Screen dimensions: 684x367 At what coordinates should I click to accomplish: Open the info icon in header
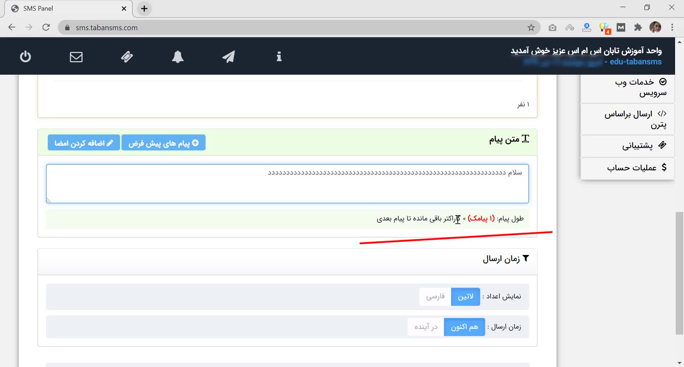point(279,57)
